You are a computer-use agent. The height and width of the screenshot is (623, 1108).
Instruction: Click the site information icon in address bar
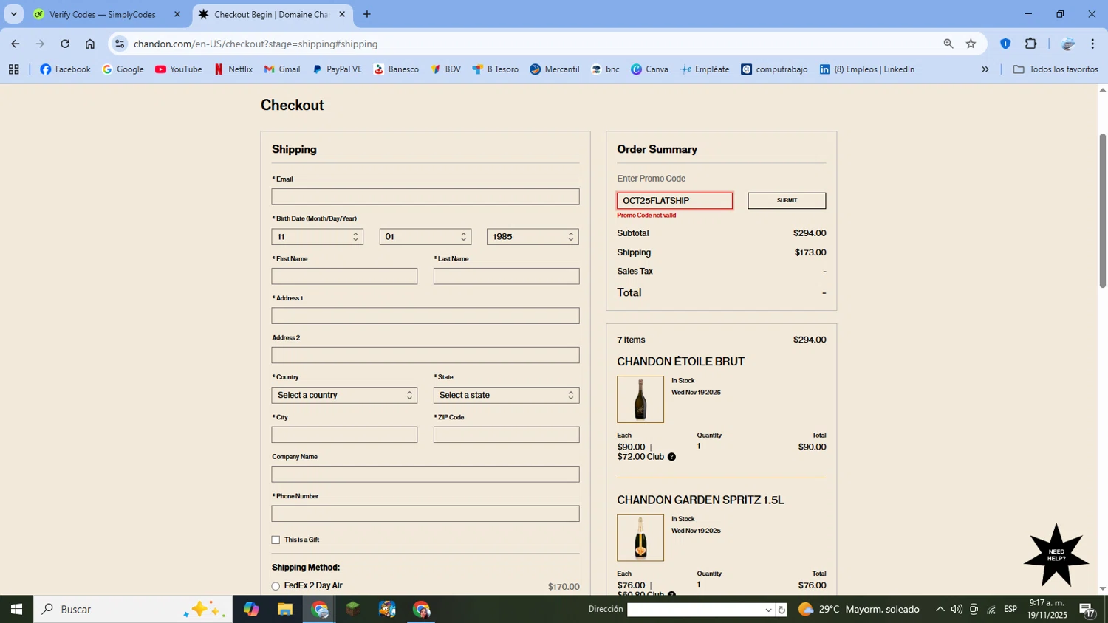pyautogui.click(x=120, y=44)
